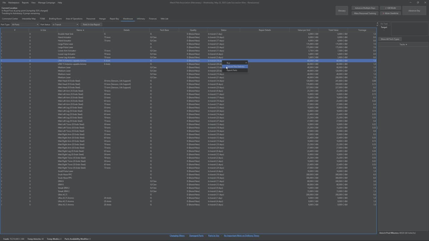
Task: Click the Do Task button
Action: coord(384,24)
